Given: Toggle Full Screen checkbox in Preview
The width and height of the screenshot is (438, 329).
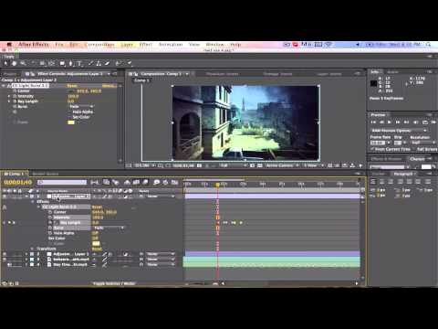Looking at the screenshot, I should point(414,149).
